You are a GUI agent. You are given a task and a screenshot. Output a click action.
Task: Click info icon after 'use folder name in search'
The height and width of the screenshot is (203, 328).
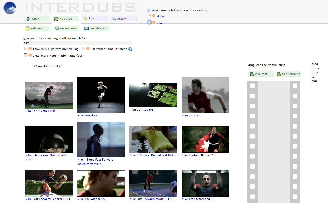pos(130,49)
